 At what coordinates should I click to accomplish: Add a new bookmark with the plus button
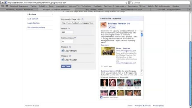[x=3, y=3]
